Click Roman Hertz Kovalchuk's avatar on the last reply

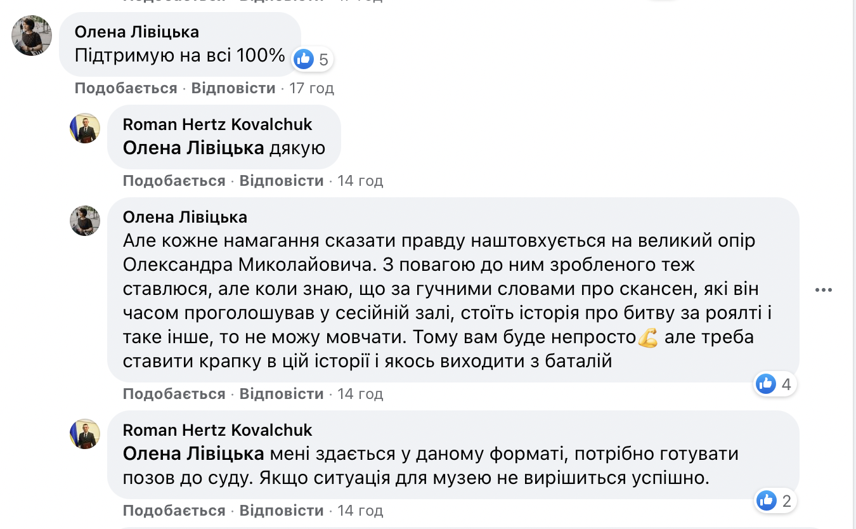tap(85, 434)
